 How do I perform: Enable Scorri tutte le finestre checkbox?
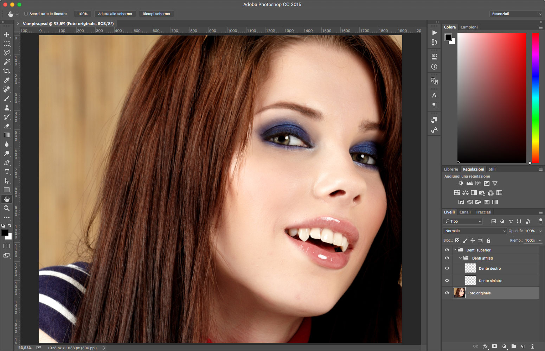pyautogui.click(x=26, y=14)
